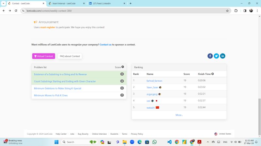
Task: Open Visual Studio Code from the taskbar
Action: point(169,142)
